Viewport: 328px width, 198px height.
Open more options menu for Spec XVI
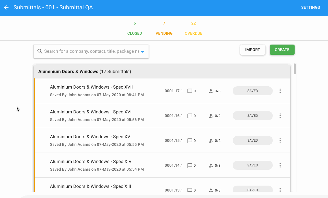[x=280, y=116]
